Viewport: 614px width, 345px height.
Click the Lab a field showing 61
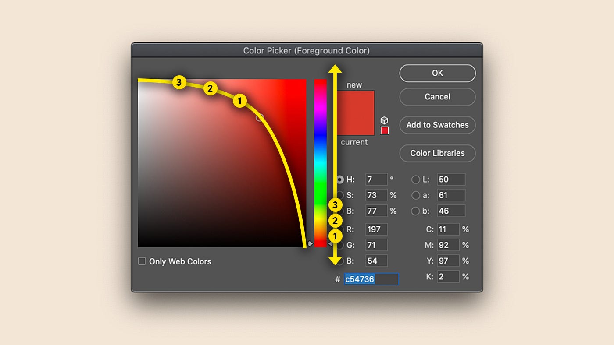(451, 195)
